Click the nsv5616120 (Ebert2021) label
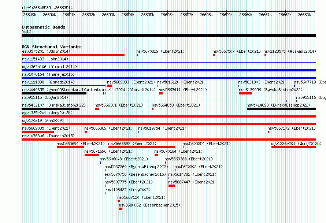 [181, 82]
